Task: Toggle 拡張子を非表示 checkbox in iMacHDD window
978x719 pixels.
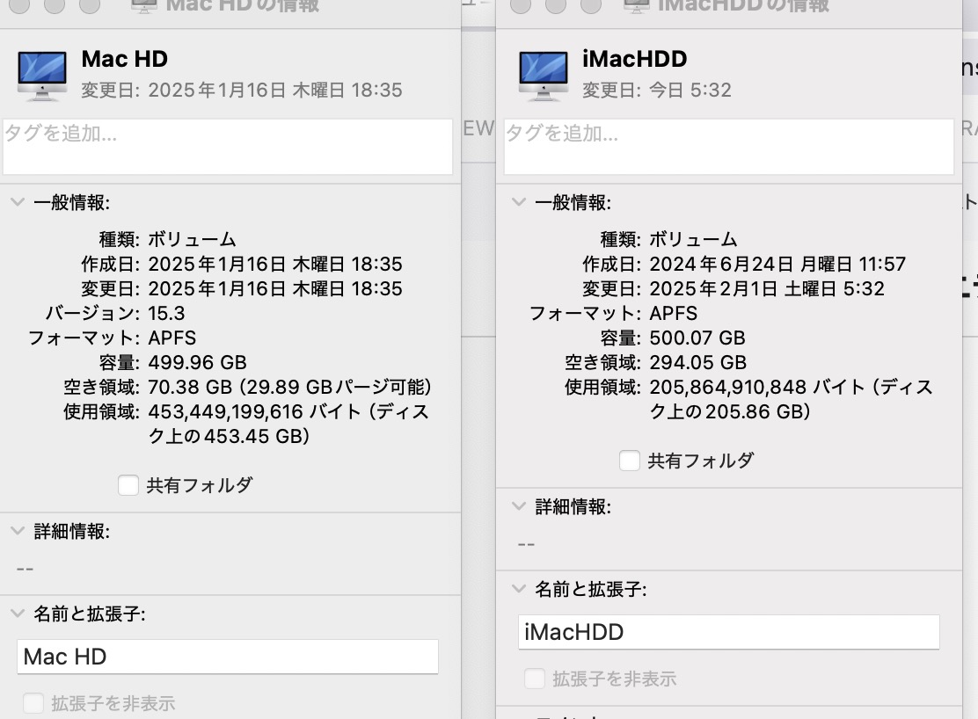Action: pyautogui.click(x=535, y=679)
